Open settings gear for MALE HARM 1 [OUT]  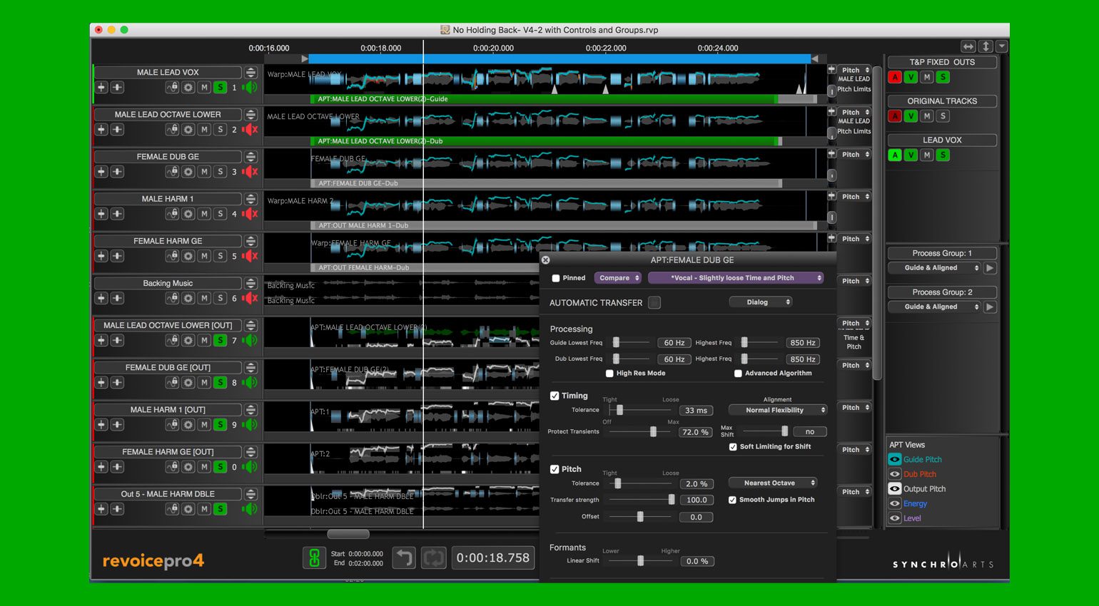click(x=188, y=425)
